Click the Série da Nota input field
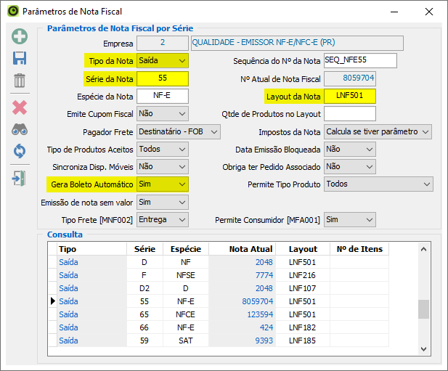The height and width of the screenshot is (371, 448). pos(162,78)
